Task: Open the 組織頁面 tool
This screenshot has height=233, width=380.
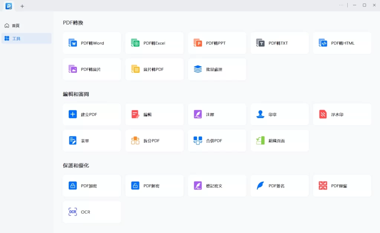Action: [x=279, y=140]
